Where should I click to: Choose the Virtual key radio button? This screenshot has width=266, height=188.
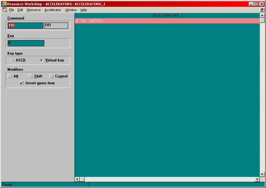pyautogui.click(x=42, y=60)
